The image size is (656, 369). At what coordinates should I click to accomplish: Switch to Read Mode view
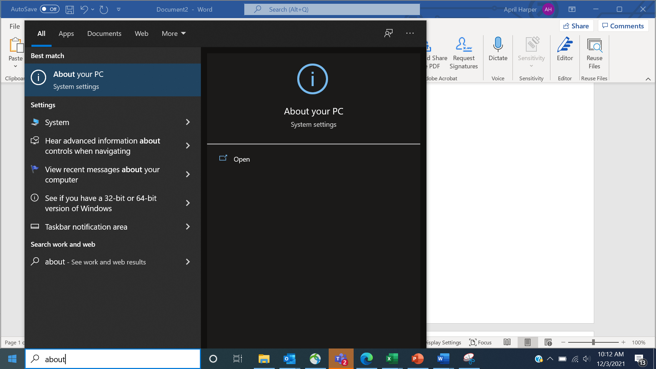pos(507,342)
